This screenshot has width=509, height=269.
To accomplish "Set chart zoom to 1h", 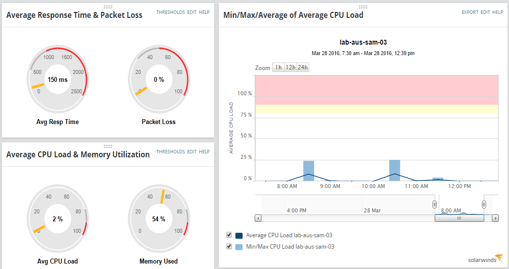I will coord(278,67).
